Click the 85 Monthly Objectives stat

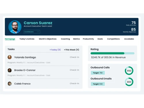(x=129, y=30)
